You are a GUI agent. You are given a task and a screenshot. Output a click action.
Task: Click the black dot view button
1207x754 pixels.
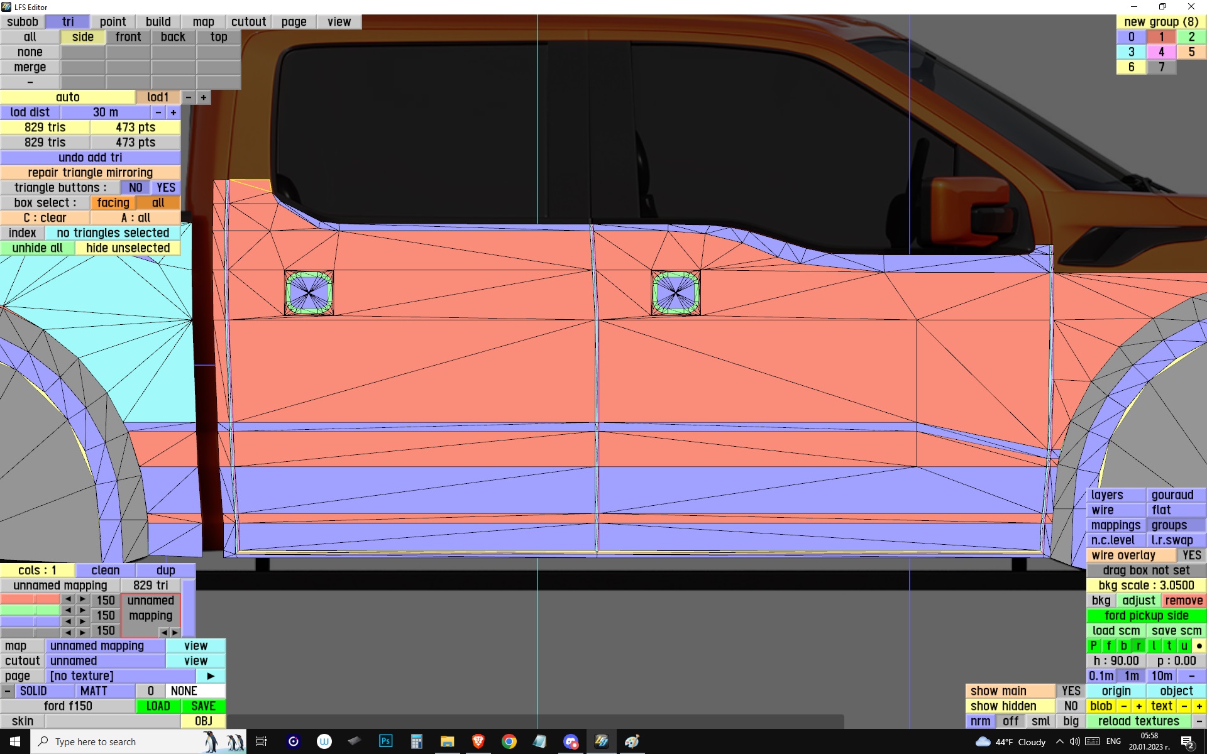tap(1199, 646)
